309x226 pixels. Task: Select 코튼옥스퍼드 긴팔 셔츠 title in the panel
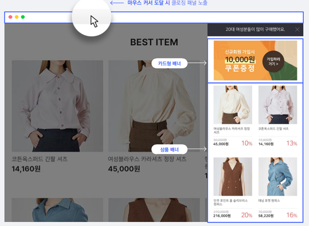click(273, 129)
